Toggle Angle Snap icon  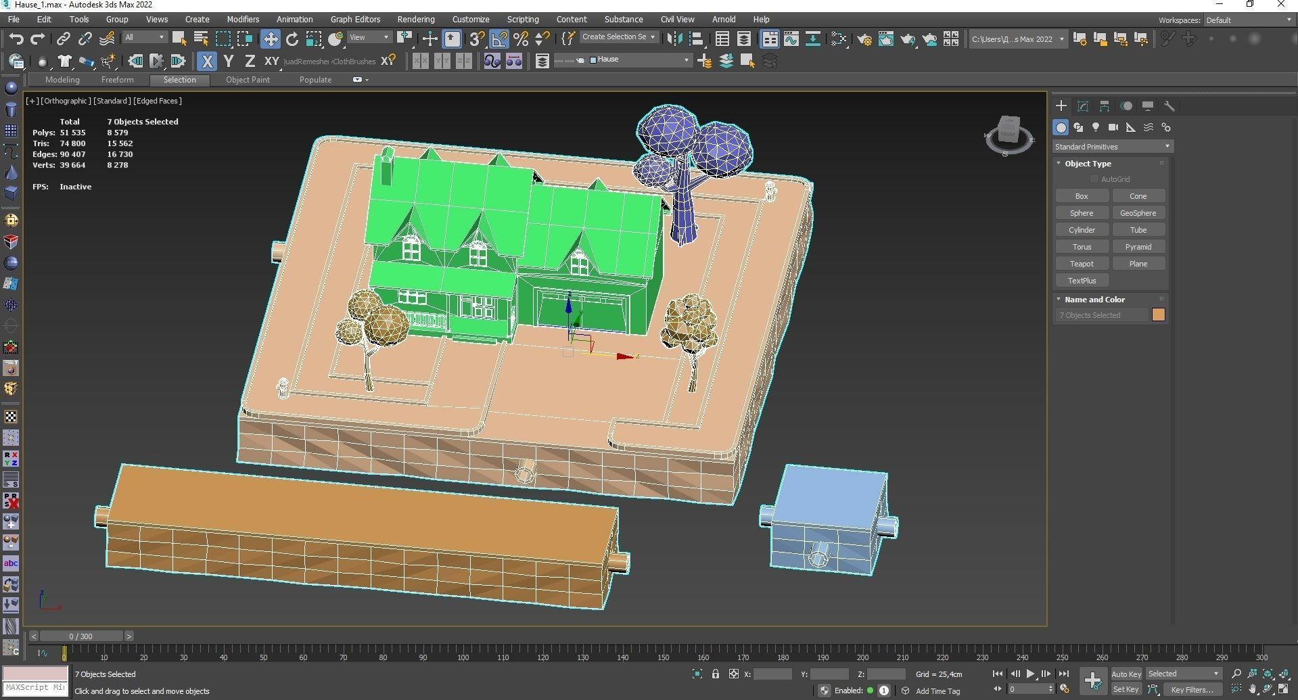(499, 39)
